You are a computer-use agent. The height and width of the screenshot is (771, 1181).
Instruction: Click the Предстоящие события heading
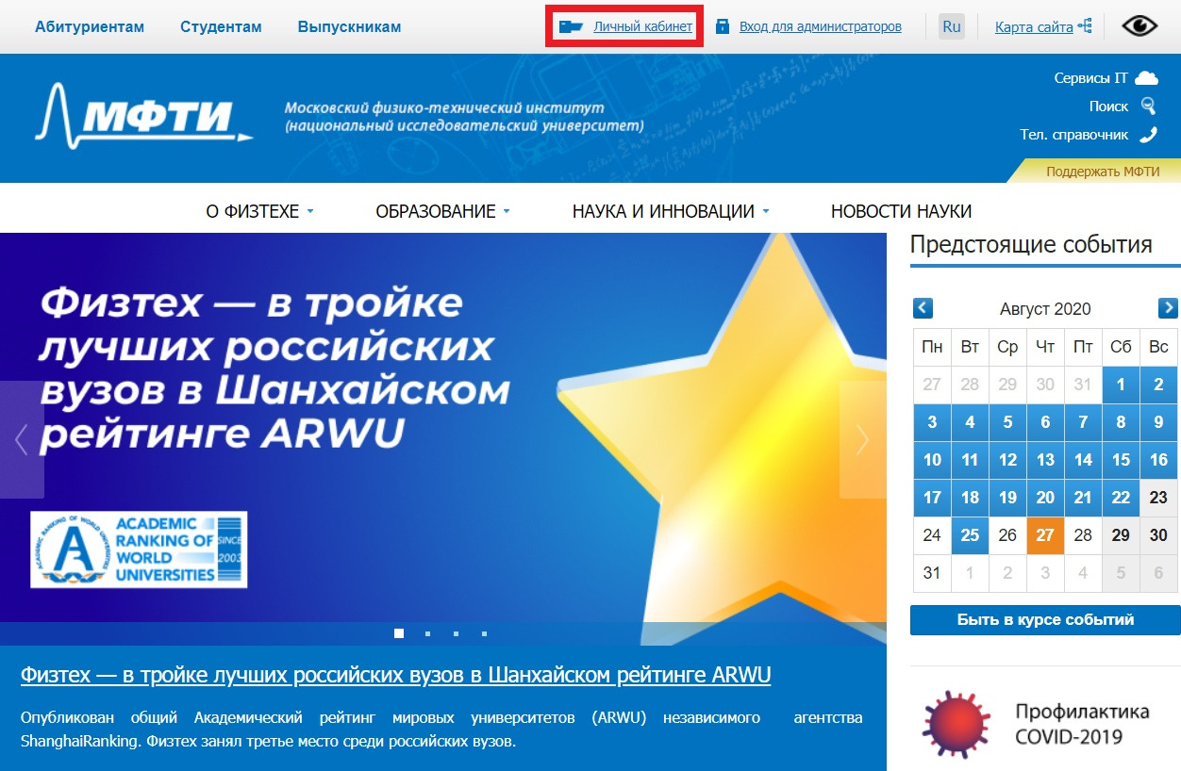tap(1031, 245)
